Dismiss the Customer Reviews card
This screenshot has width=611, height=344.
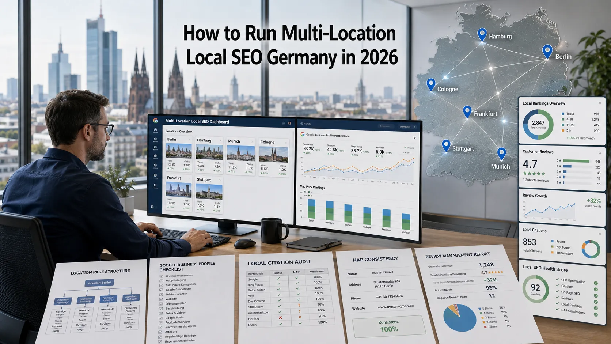click(600, 152)
